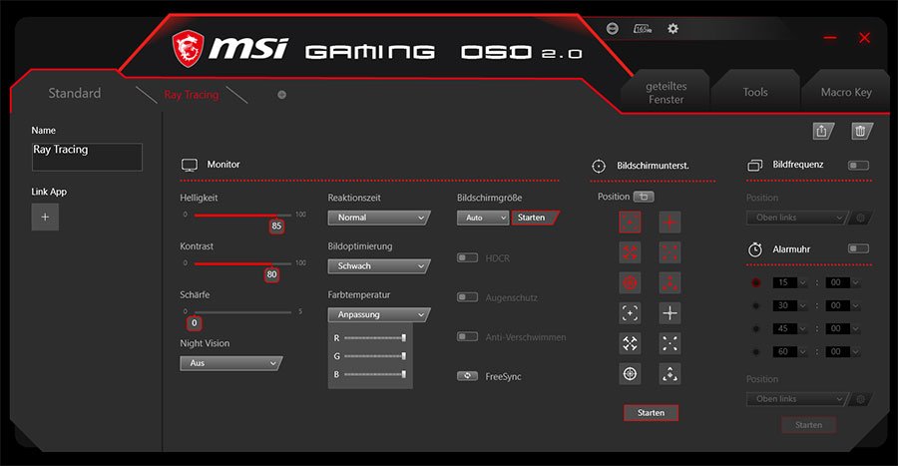The image size is (898, 466).
Task: Choose the red dotted-corners crosshair
Action: 670,252
